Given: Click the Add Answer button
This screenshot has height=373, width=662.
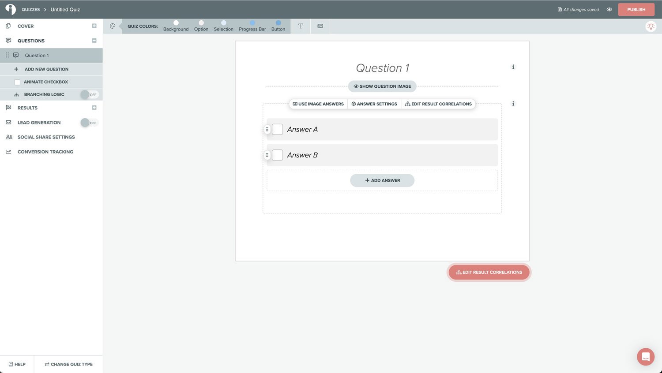Looking at the screenshot, I should click(382, 180).
